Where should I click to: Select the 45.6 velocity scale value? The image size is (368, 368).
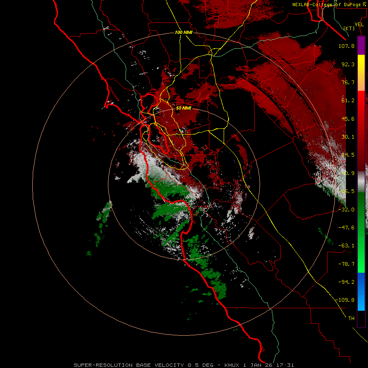(348, 119)
